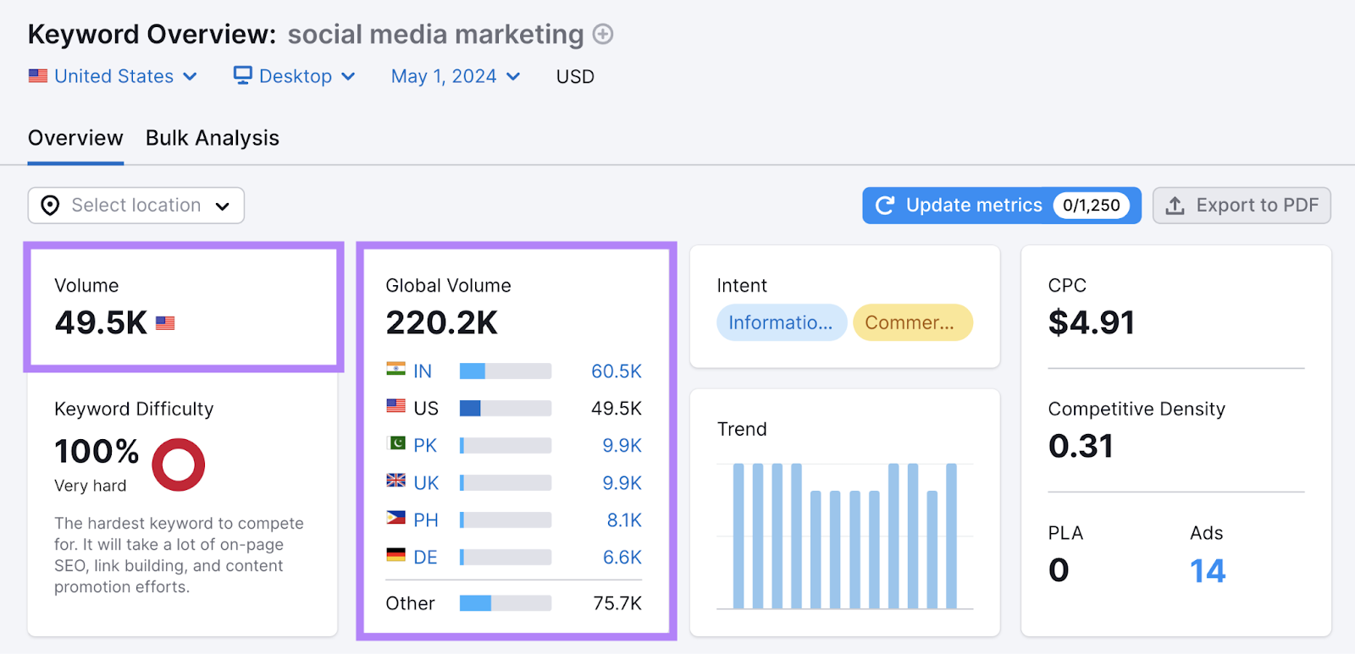1355x654 pixels.
Task: Click the US flag beside the 49.5K Volume
Action: (166, 322)
